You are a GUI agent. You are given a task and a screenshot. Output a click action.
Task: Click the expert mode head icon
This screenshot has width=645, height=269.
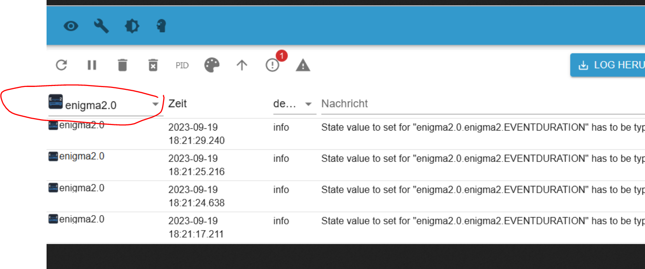[x=162, y=26]
